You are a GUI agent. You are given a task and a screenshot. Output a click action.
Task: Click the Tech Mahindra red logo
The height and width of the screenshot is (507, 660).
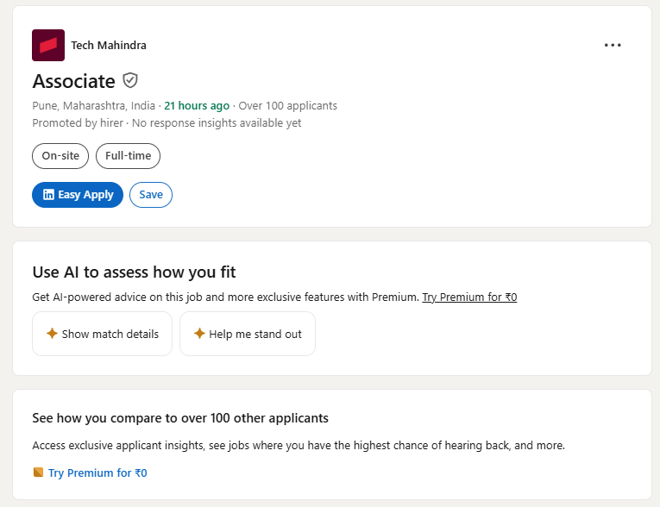[47, 46]
